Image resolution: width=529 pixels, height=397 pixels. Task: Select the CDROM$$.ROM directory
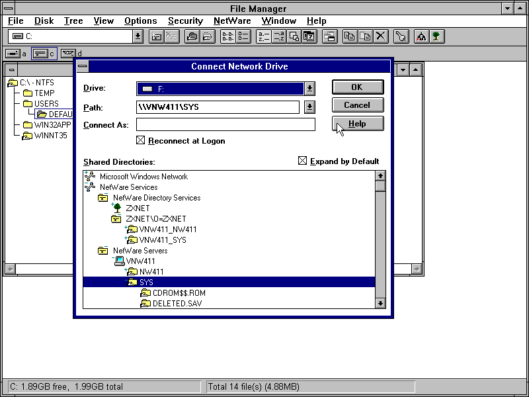[x=173, y=293]
